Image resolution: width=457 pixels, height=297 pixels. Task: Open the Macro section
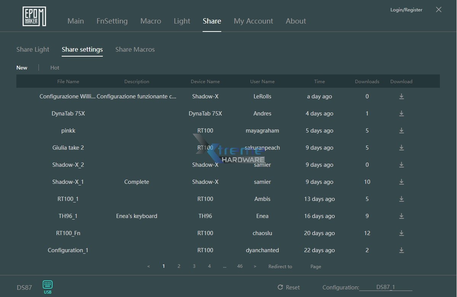tap(151, 21)
